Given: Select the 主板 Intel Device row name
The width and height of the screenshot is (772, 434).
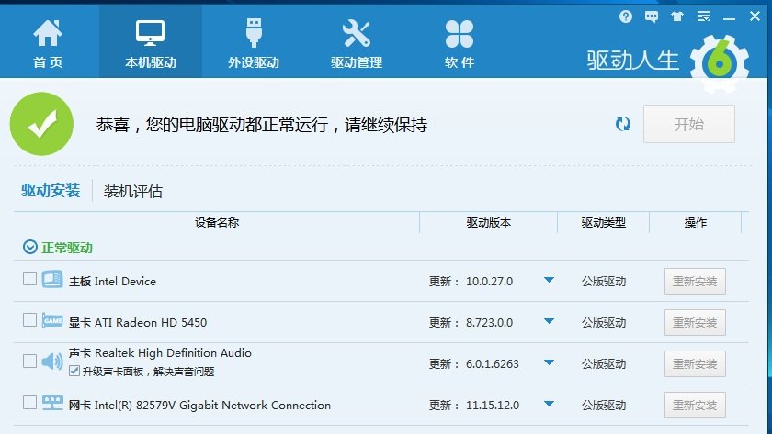Looking at the screenshot, I should point(112,281).
